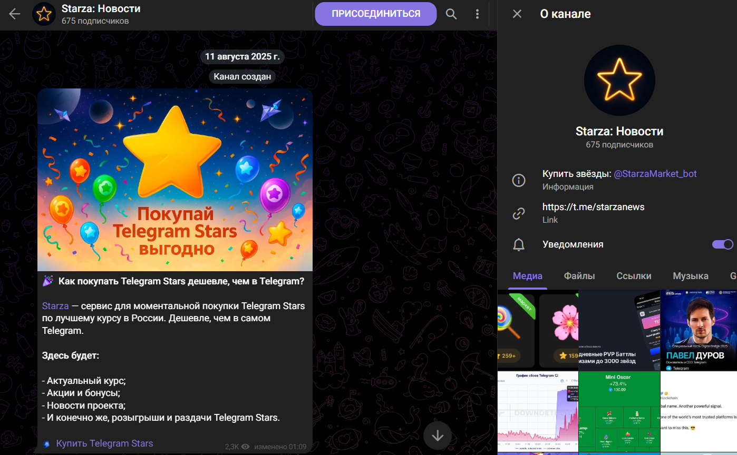Click the О канале panel title
The height and width of the screenshot is (455, 737).
[565, 14]
